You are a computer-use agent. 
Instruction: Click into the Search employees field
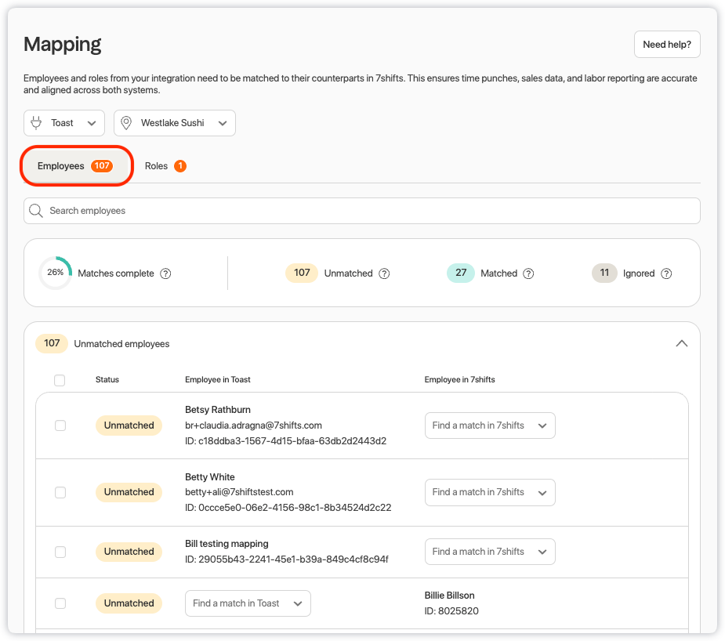(x=368, y=211)
